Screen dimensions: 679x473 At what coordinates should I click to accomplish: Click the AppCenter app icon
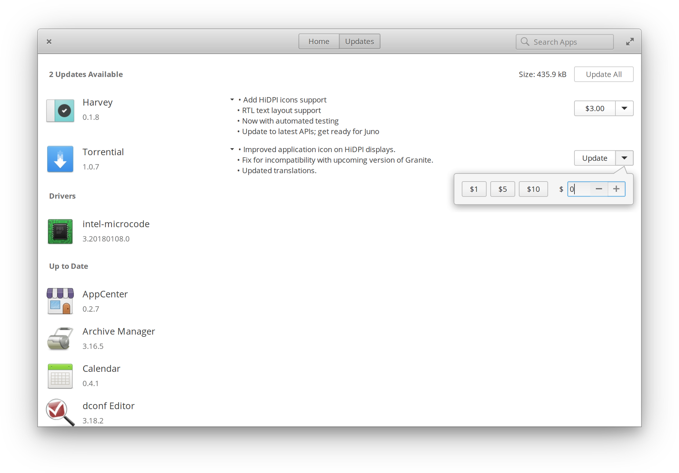tap(60, 300)
